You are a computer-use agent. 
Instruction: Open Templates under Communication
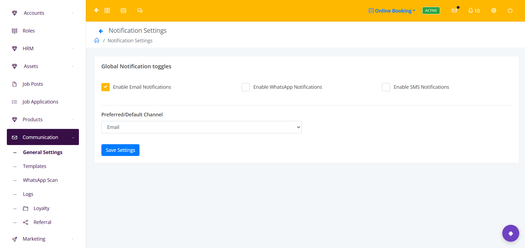35,166
